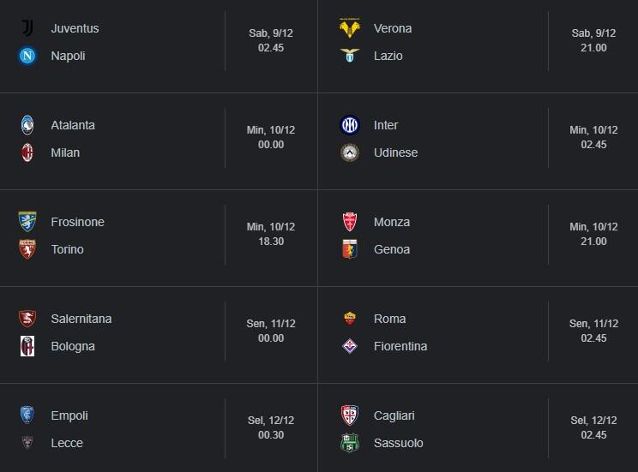Click the Genoa crest icon

point(349,249)
